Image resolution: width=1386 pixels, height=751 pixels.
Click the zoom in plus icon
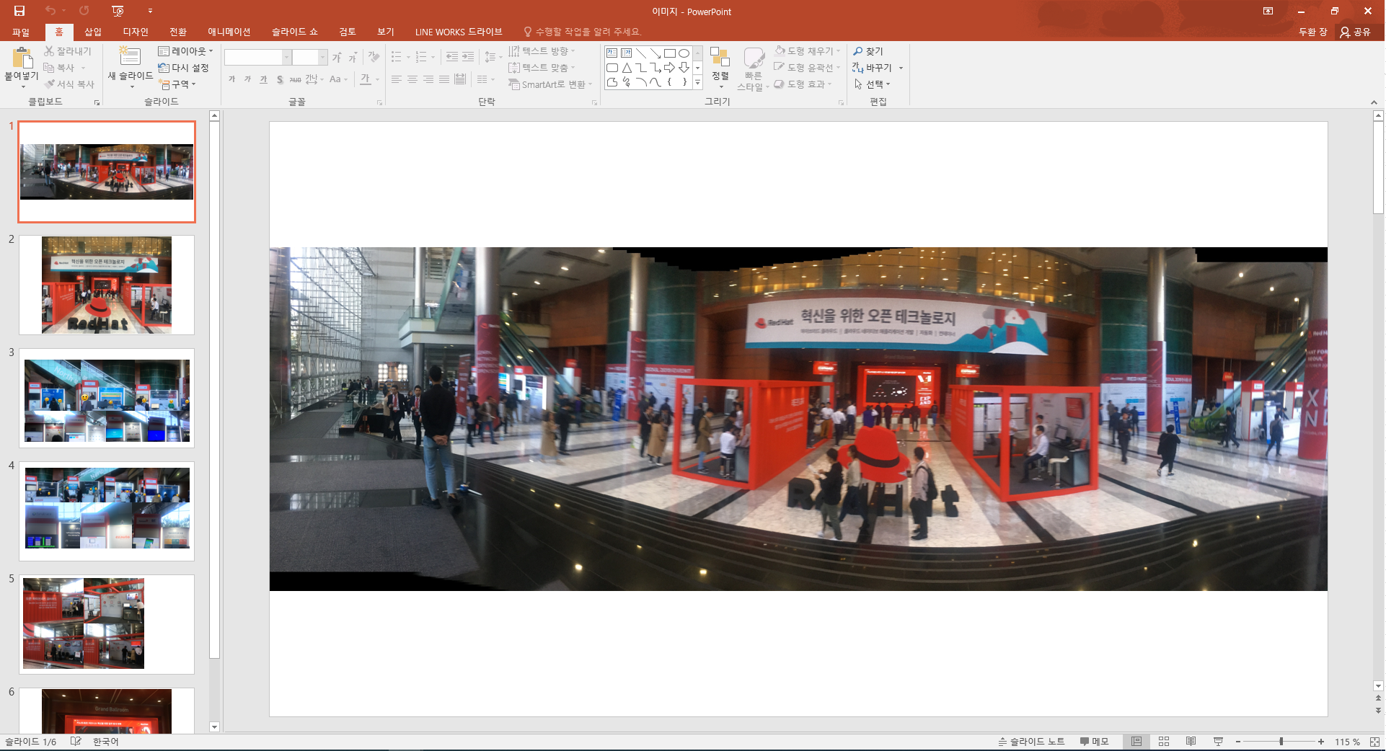tap(1321, 742)
